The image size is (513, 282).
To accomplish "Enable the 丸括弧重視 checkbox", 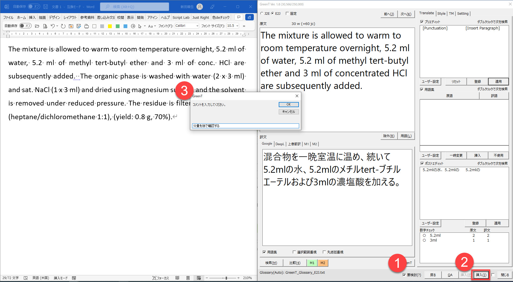I will tap(324, 252).
